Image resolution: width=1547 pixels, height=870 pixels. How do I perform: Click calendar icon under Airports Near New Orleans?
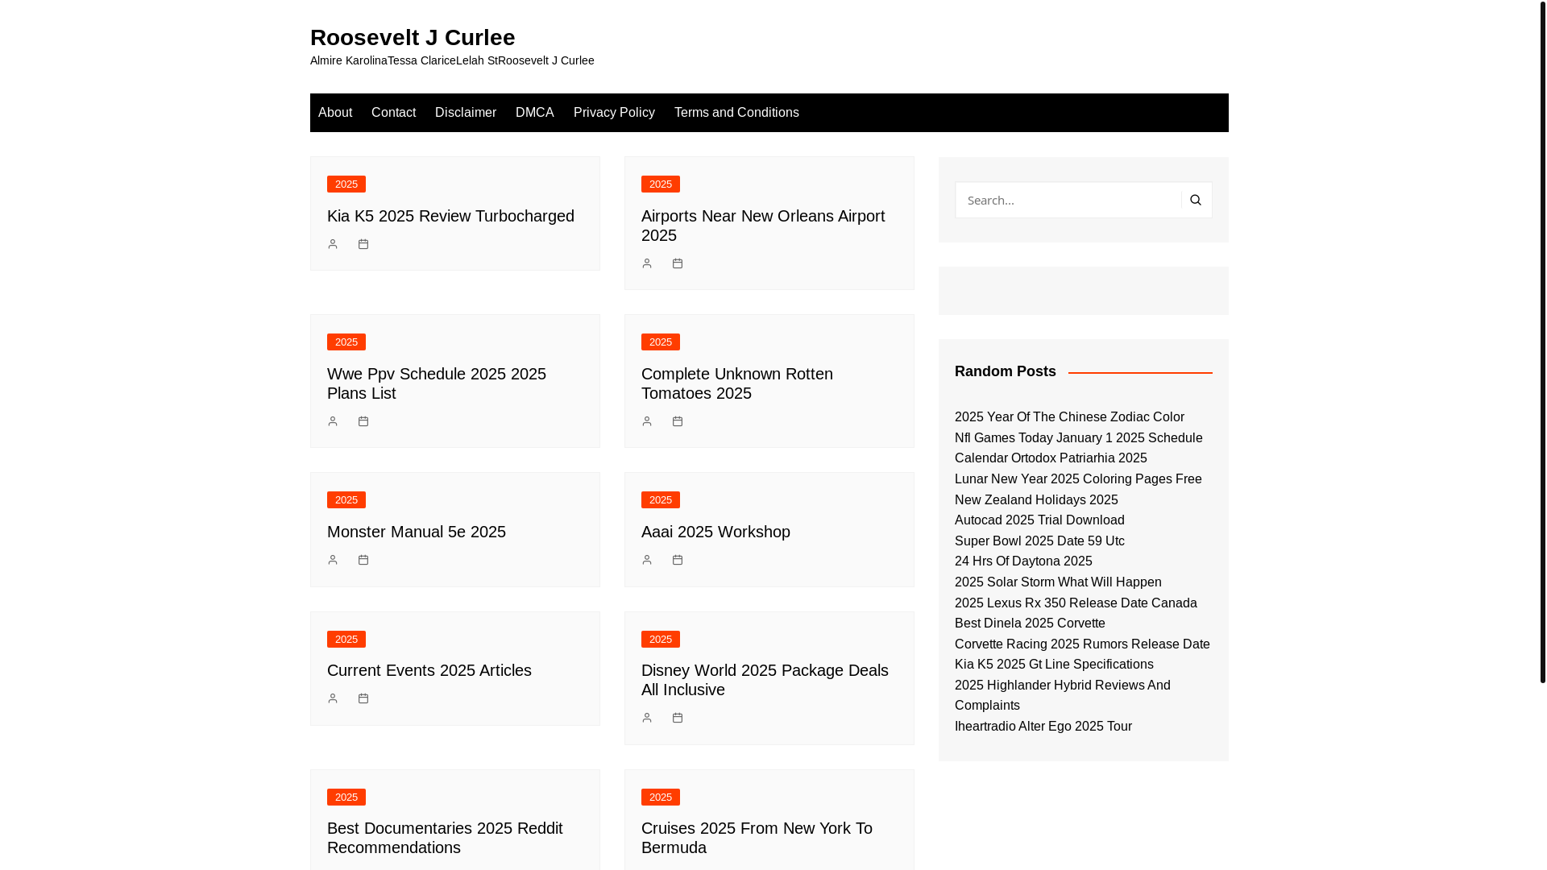[x=678, y=263]
